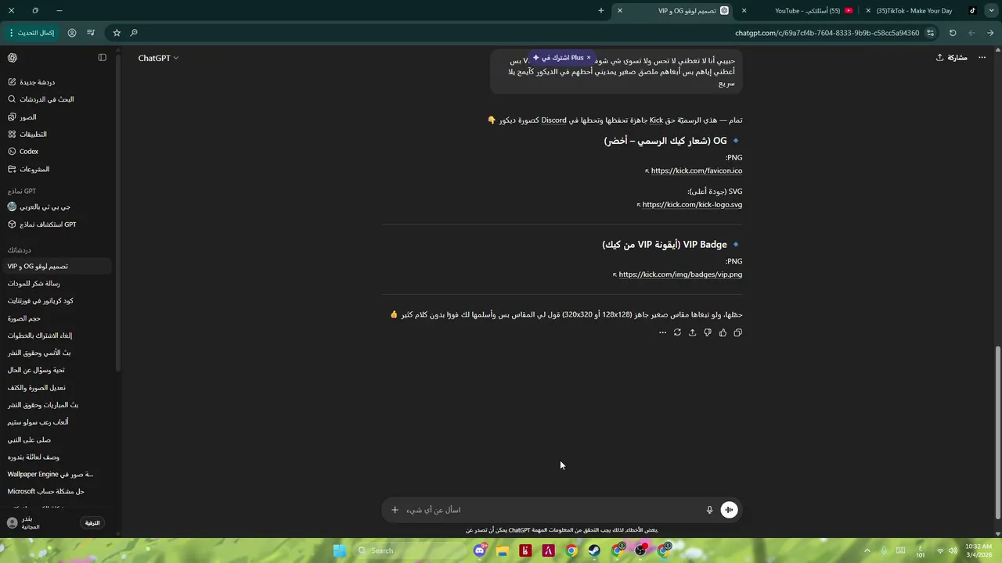Open Steam from the taskbar
The height and width of the screenshot is (563, 1002).
pos(594,550)
